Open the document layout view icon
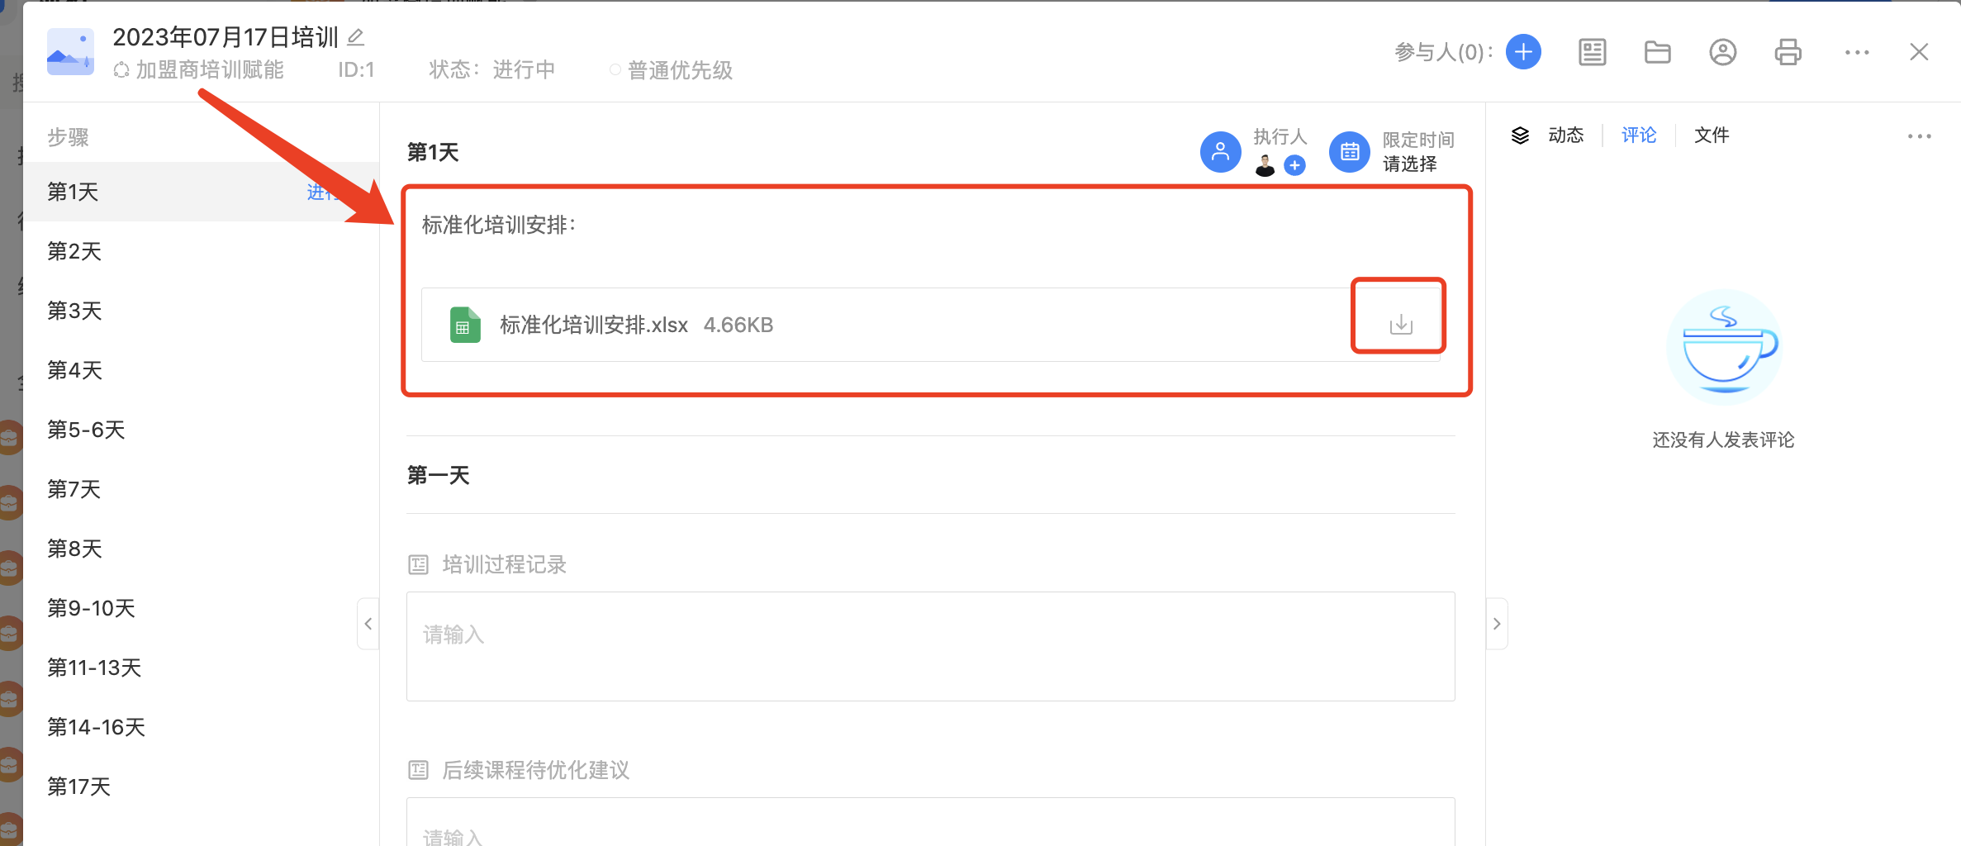This screenshot has width=1961, height=846. tap(1592, 52)
